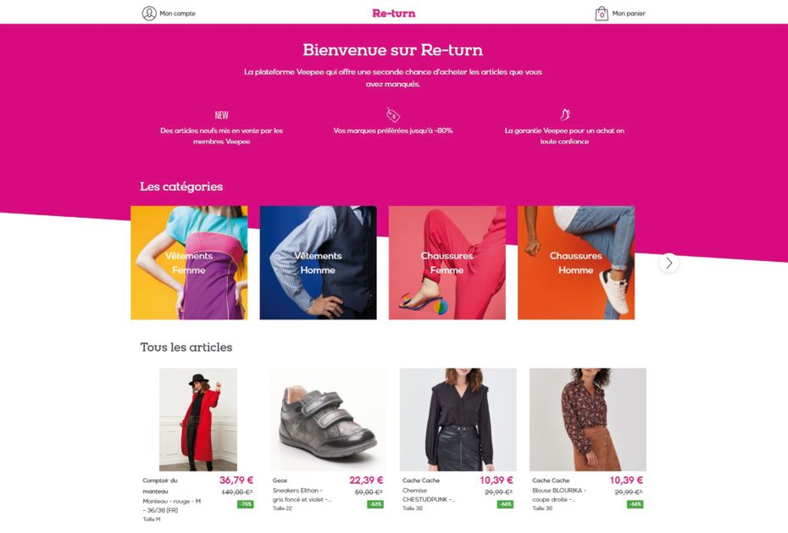Open the Cache Cache Chemise CHESTUDPUNK item

coord(458,419)
